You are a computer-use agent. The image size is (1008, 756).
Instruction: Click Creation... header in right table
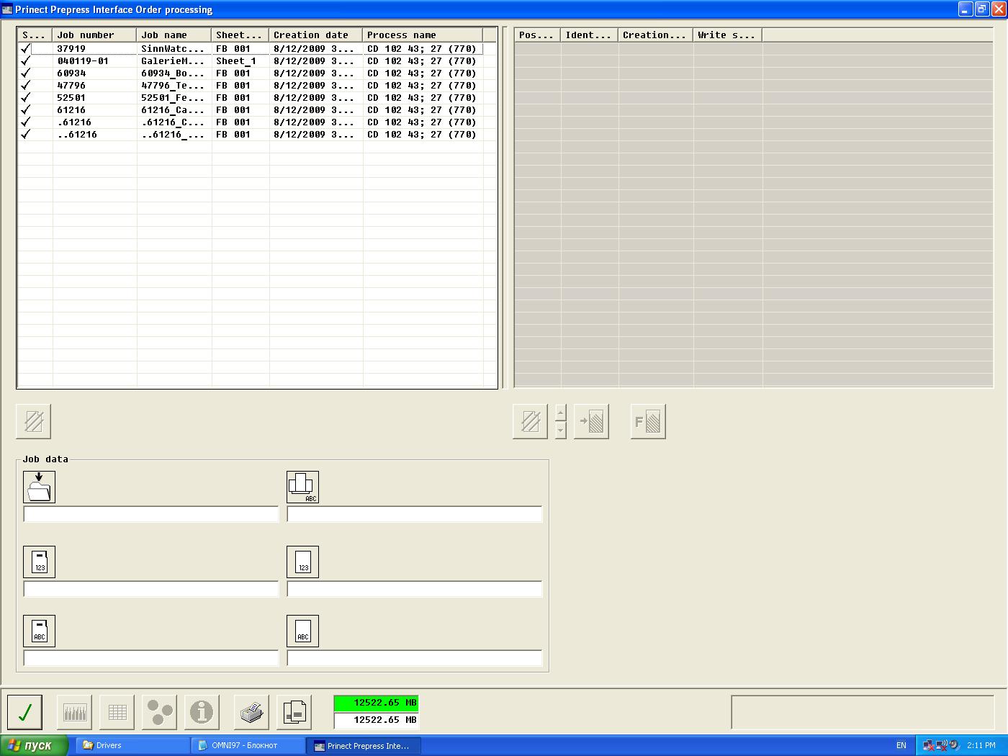click(x=655, y=35)
